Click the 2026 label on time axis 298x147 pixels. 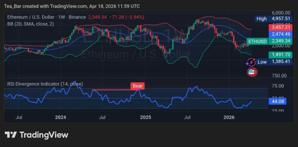(229, 118)
